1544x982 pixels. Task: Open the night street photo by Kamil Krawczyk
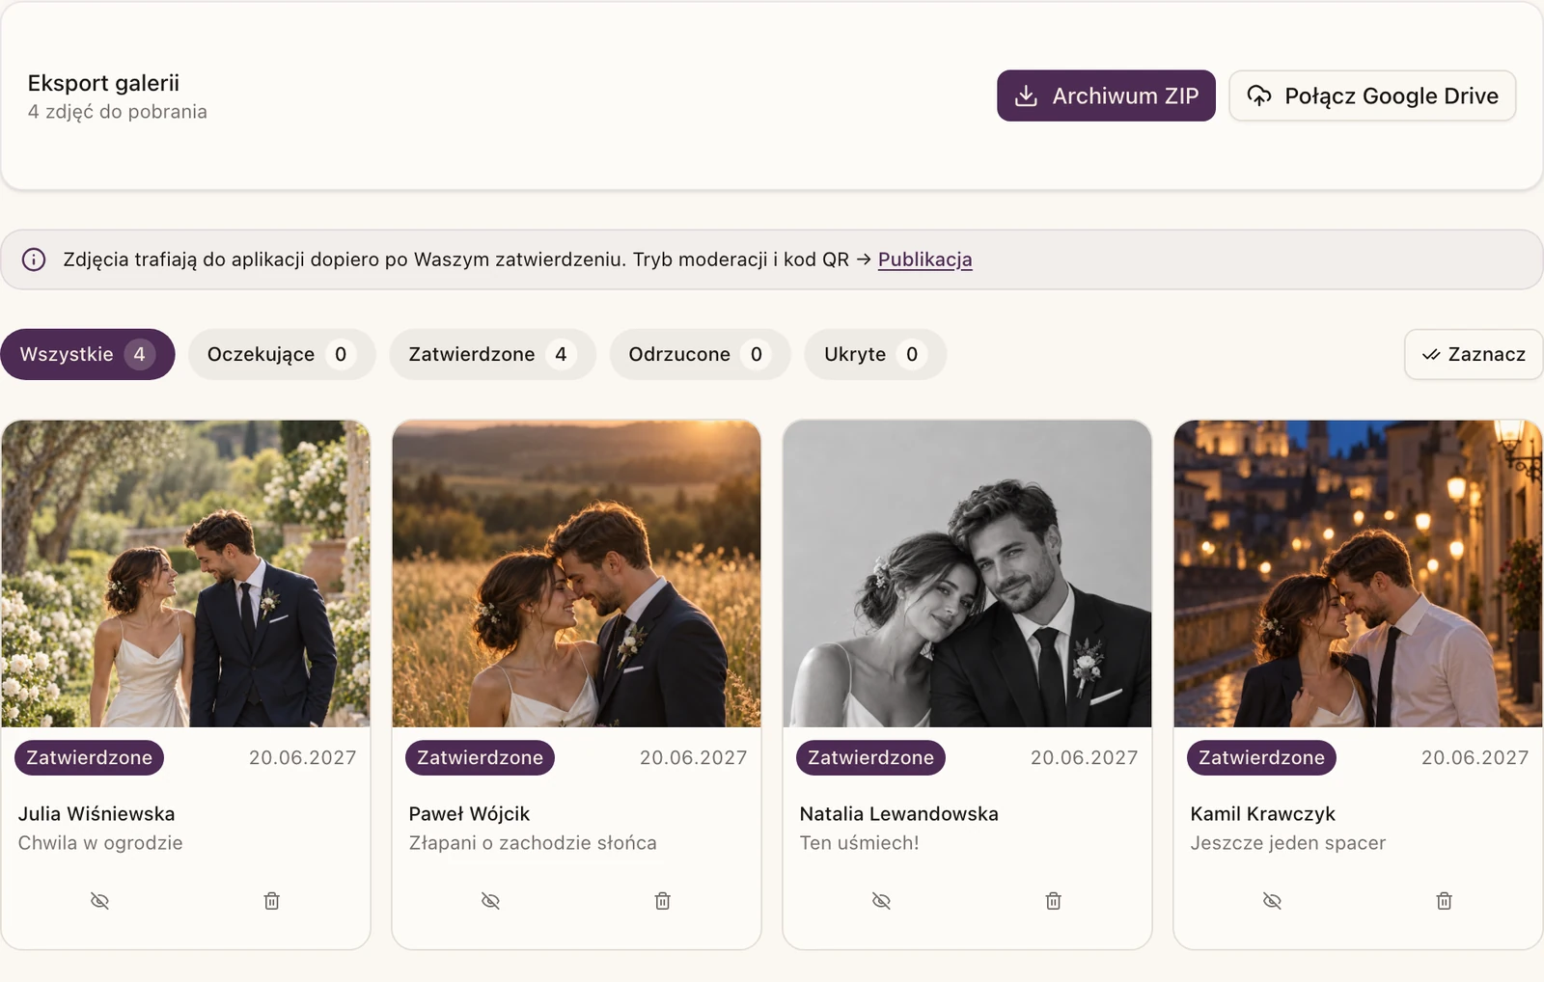pos(1358,573)
